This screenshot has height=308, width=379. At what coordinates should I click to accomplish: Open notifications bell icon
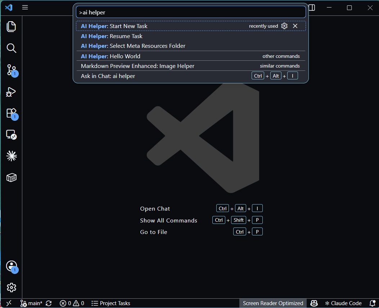pos(373,303)
